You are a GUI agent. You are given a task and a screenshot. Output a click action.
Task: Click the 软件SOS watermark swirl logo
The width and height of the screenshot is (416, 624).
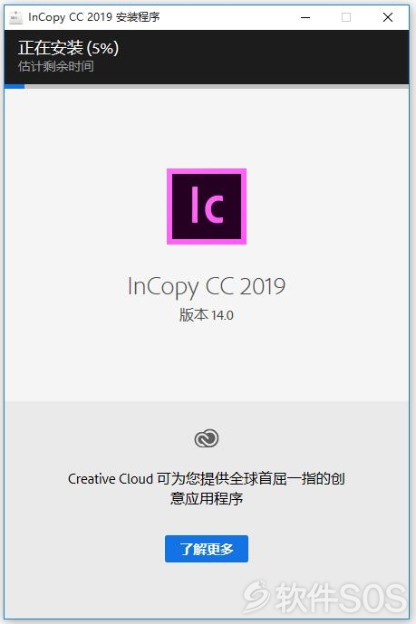coord(257,596)
